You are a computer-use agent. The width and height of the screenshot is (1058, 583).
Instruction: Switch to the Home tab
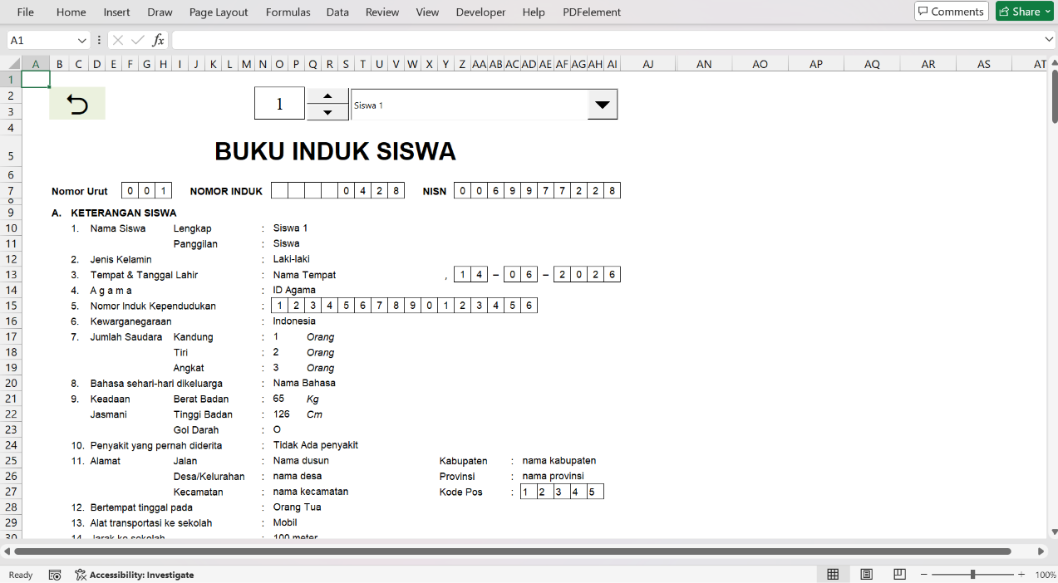click(71, 12)
